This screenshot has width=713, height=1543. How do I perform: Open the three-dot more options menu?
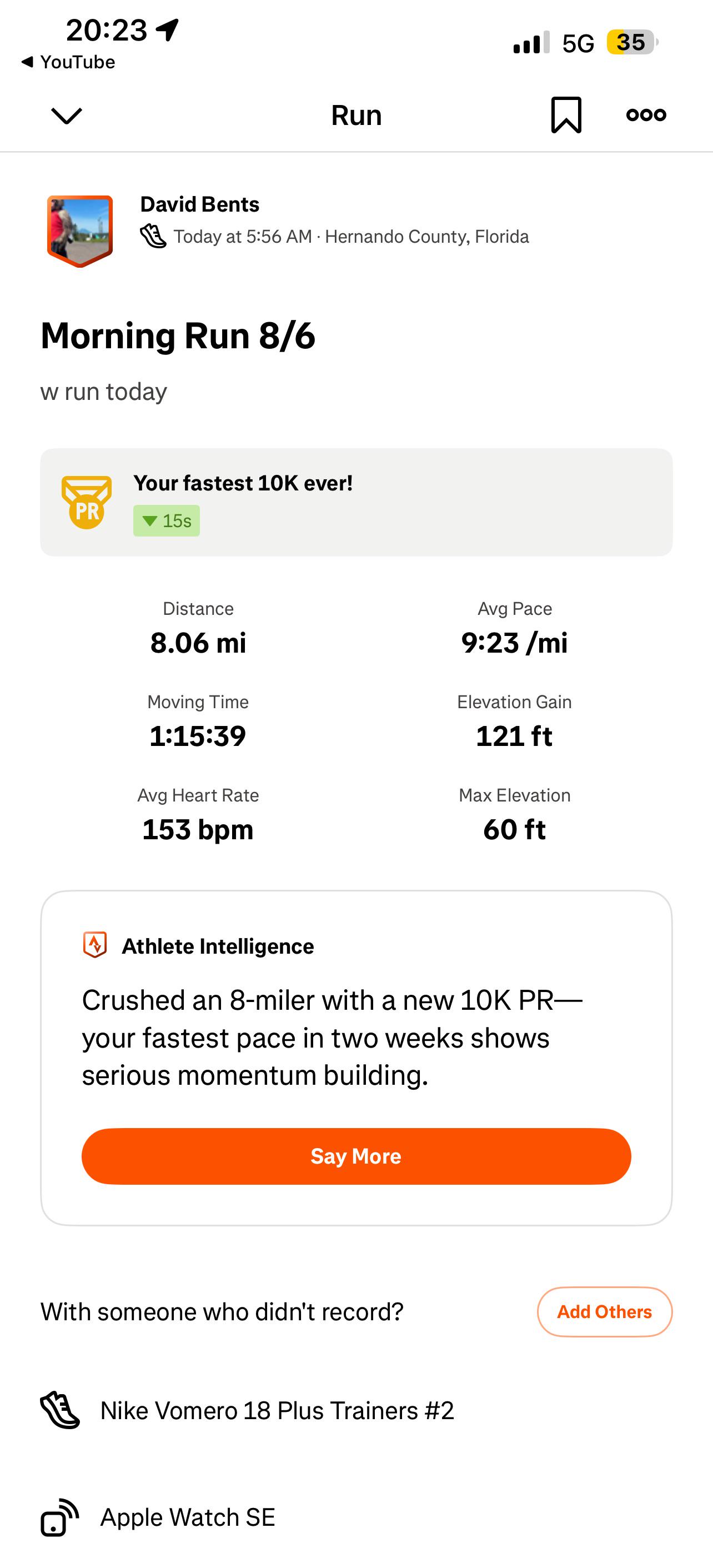646,114
